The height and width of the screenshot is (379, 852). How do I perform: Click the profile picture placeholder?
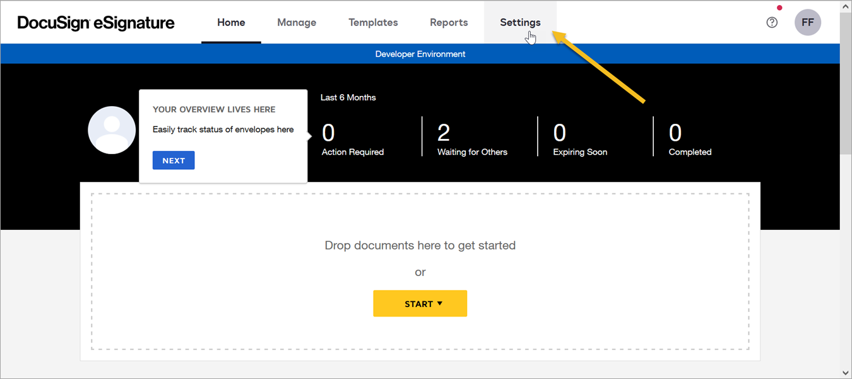(112, 130)
